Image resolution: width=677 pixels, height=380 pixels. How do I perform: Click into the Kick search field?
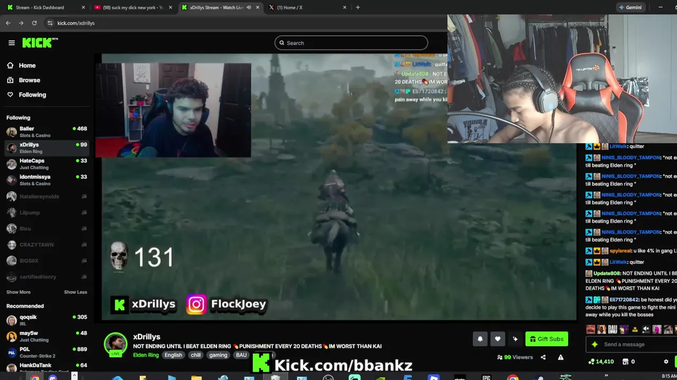click(351, 43)
